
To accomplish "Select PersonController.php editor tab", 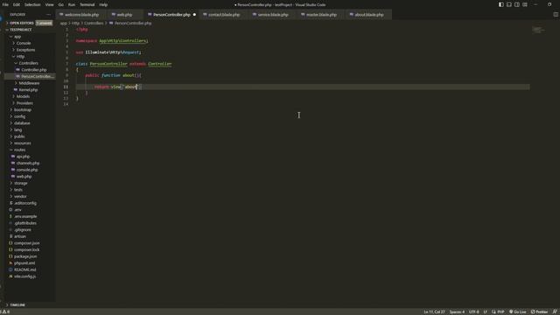I will click(x=171, y=15).
